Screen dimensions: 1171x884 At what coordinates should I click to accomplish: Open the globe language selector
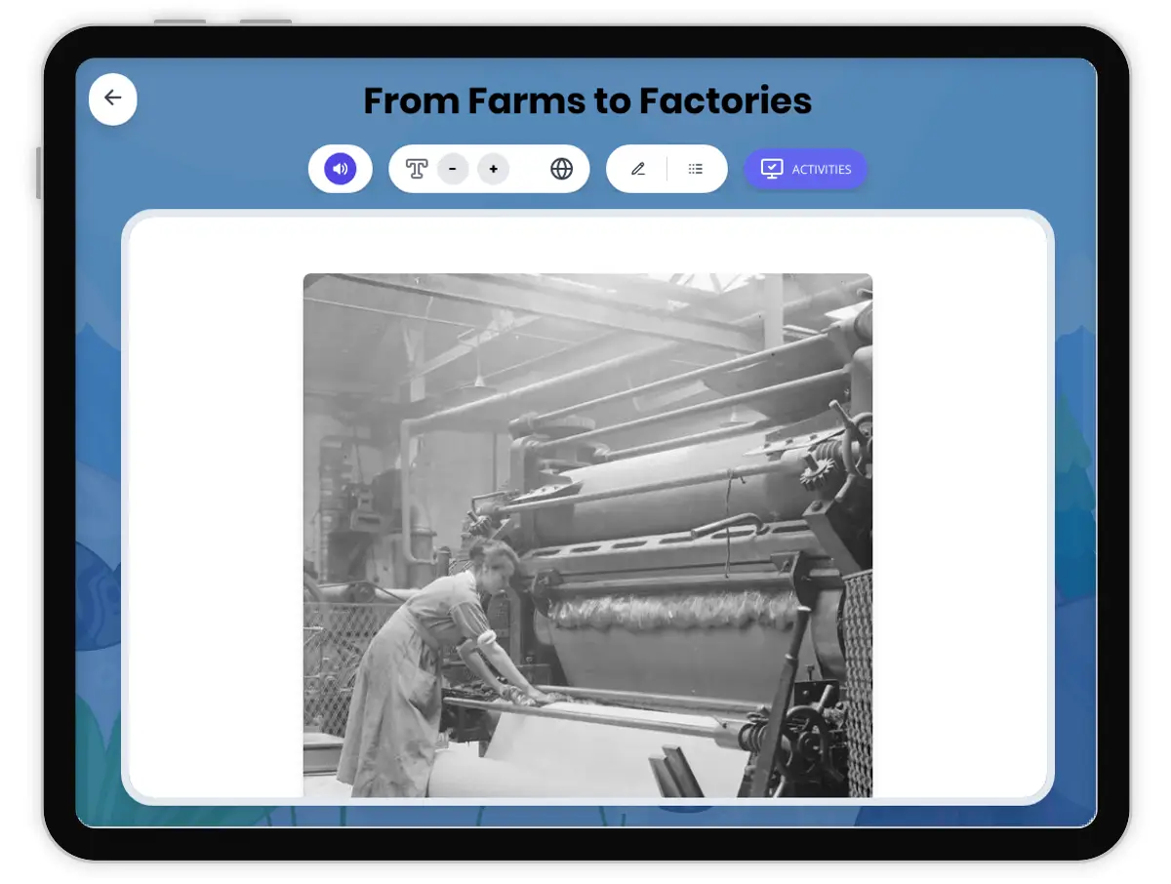(561, 169)
